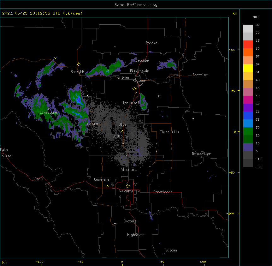Viewport: 272px width, 266px height.
Task: Click the Olds town label
Action: point(122,124)
